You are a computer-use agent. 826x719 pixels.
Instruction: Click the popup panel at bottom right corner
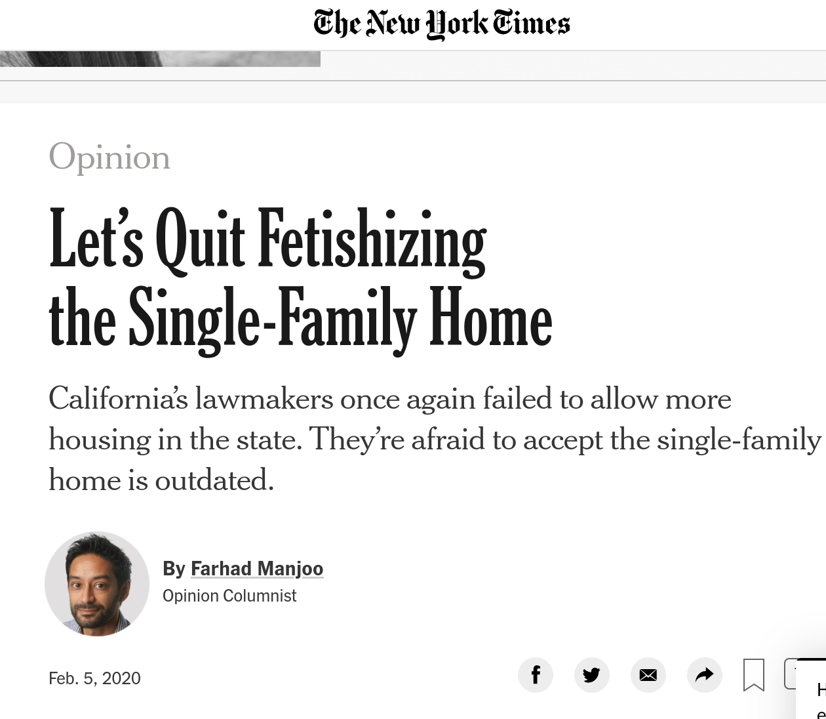811,689
